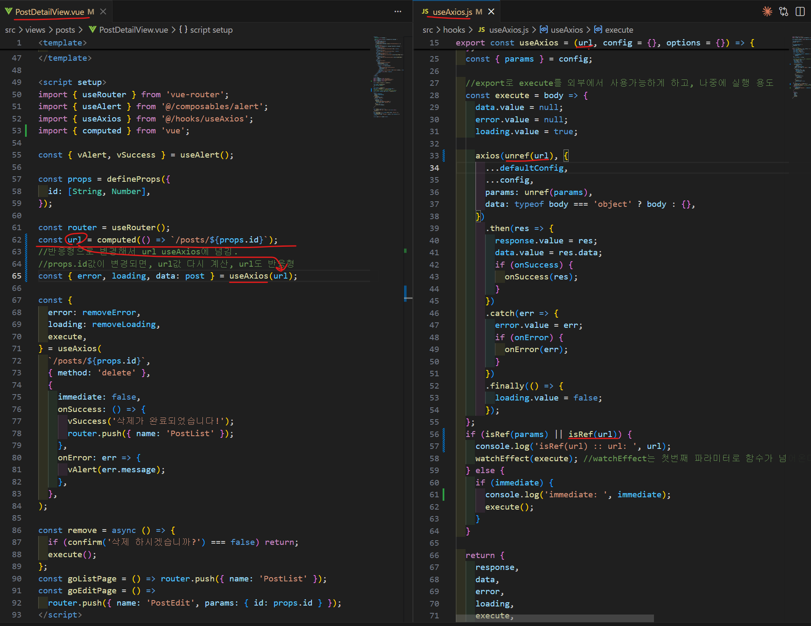Activate the useAxios.js editor tab
811x626 pixels.
pos(452,12)
